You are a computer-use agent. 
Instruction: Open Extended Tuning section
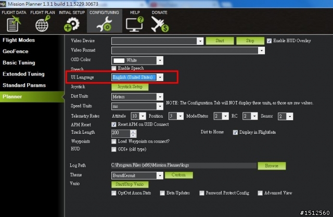tap(23, 74)
